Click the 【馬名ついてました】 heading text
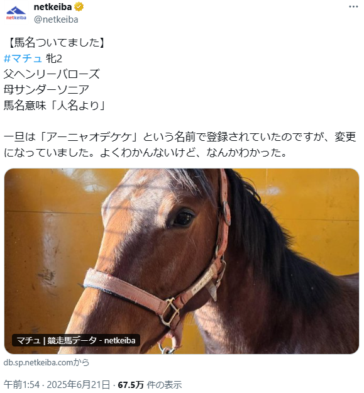The width and height of the screenshot is (364, 393). coord(57,43)
